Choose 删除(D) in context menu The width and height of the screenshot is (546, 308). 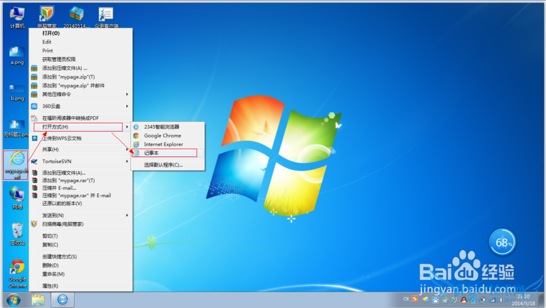[81, 265]
